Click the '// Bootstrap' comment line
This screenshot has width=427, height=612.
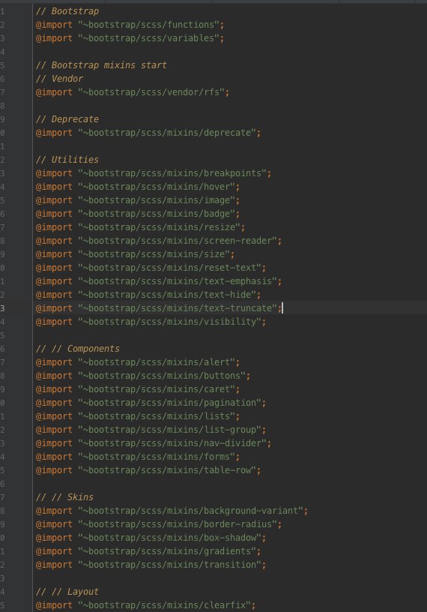(x=67, y=11)
